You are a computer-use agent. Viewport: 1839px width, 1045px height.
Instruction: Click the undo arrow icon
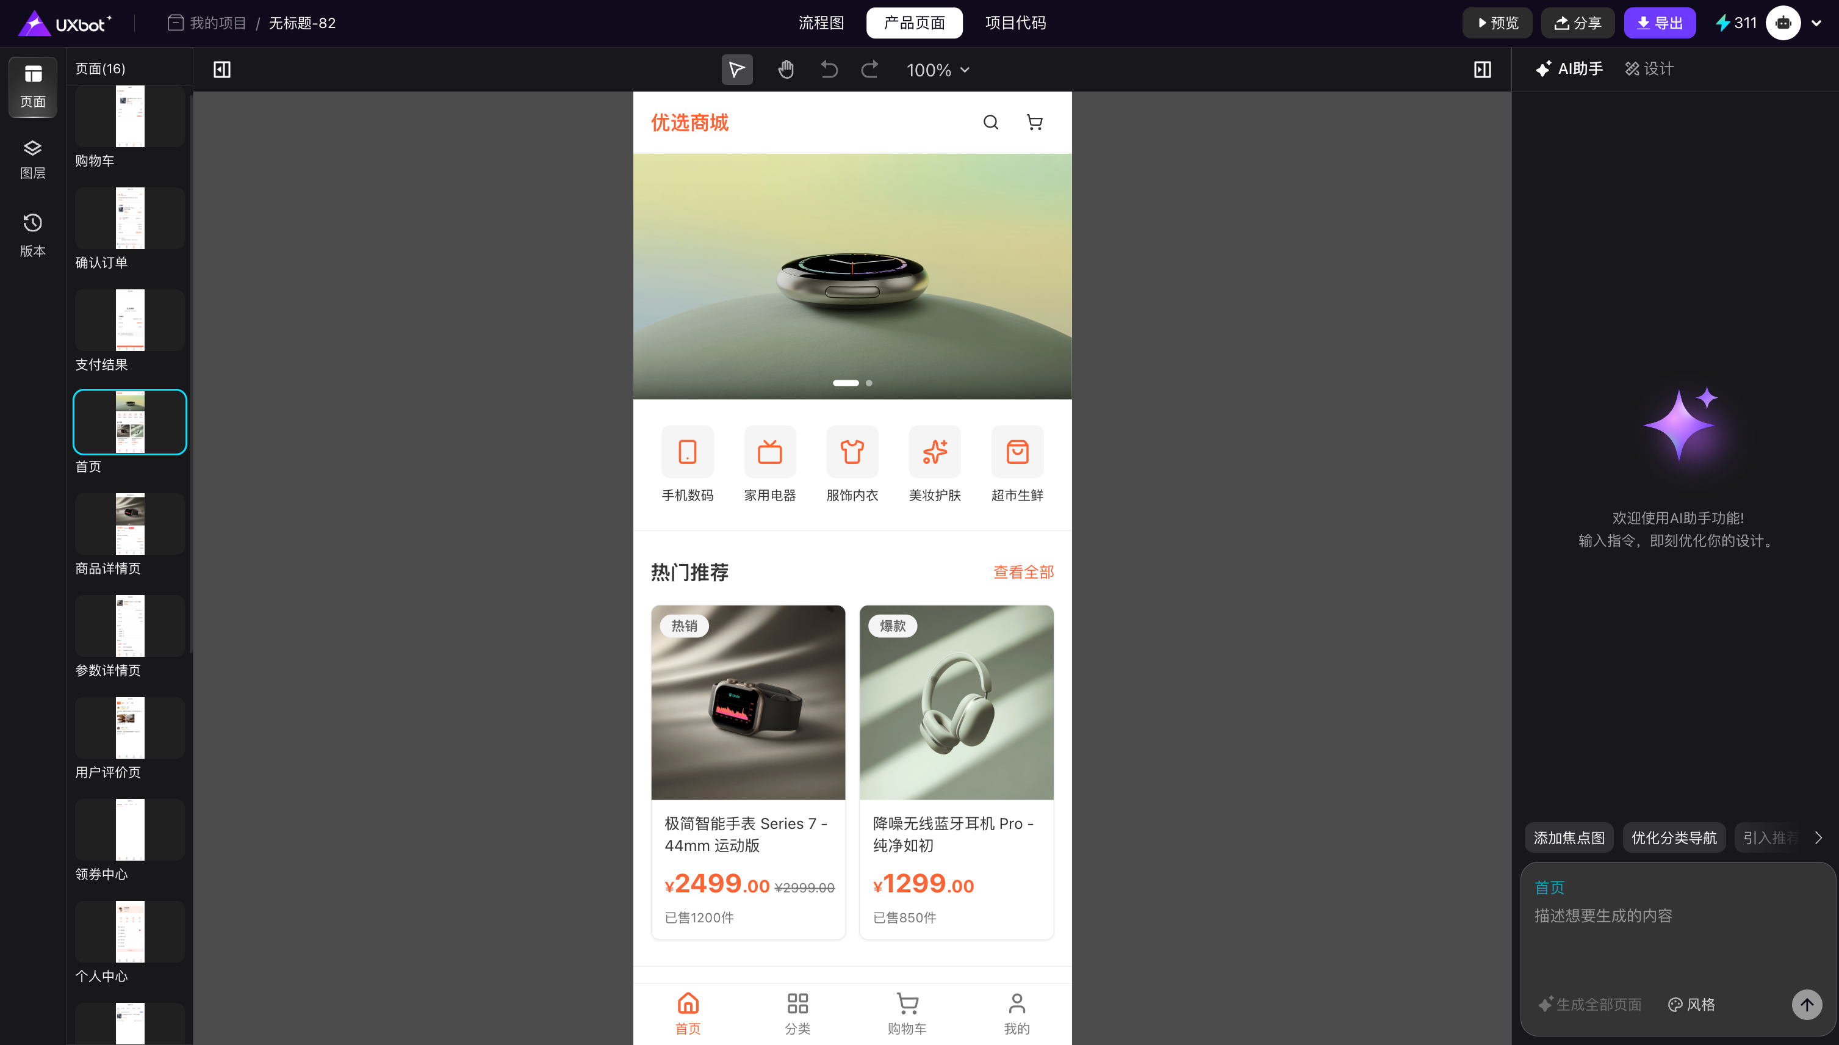pyautogui.click(x=829, y=70)
